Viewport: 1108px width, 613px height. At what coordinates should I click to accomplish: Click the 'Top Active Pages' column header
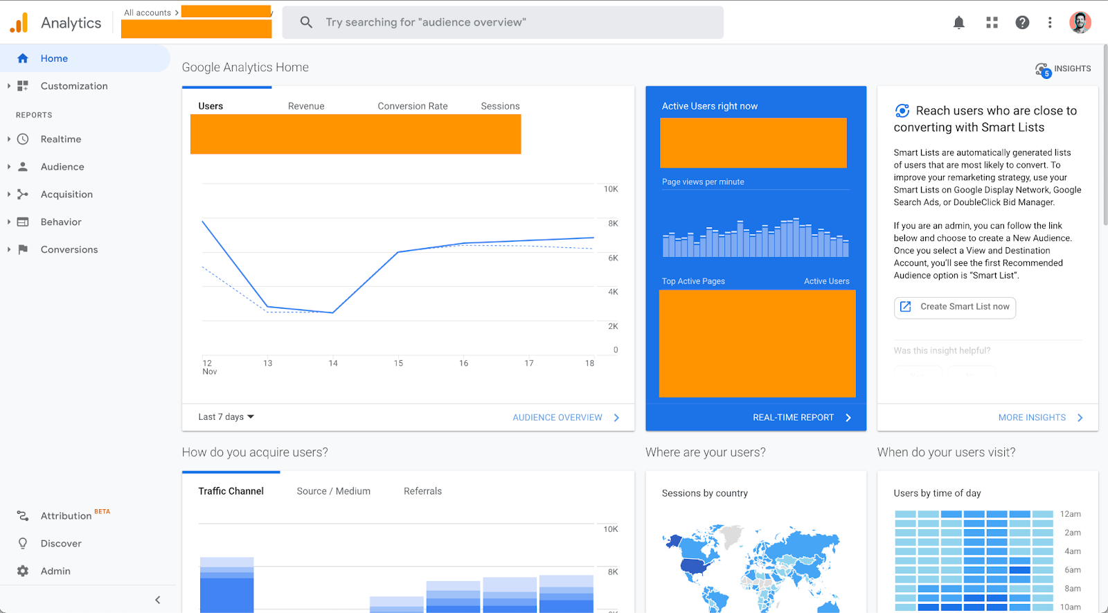click(x=693, y=281)
